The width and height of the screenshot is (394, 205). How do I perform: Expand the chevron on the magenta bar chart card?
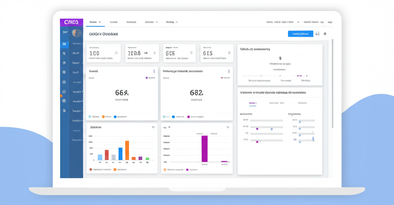pos(228,127)
